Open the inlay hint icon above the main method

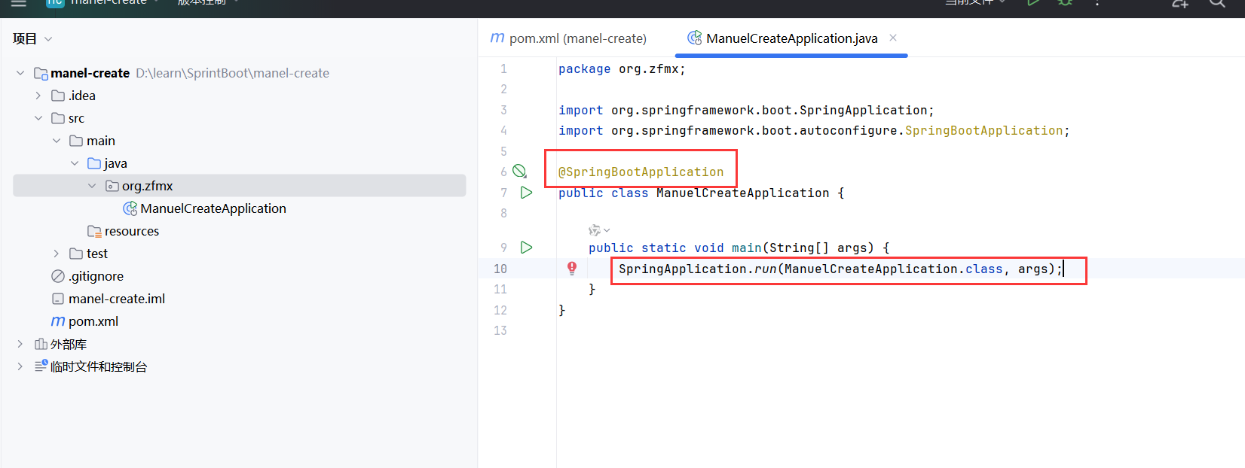[599, 230]
